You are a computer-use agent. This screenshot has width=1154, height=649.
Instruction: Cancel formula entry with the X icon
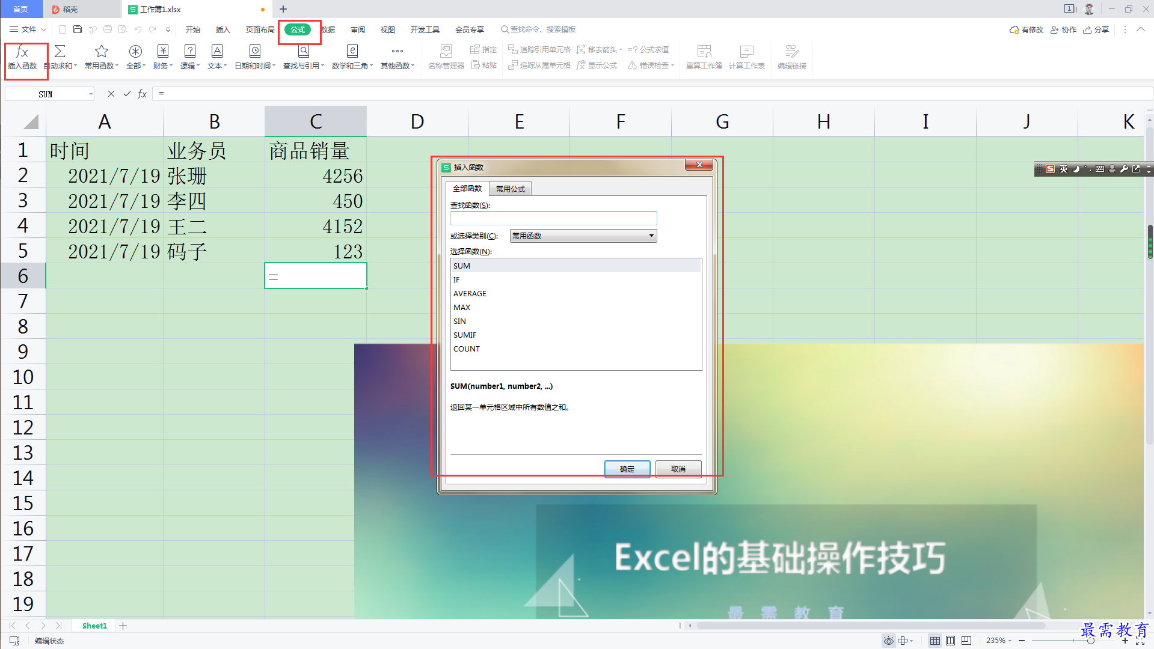click(x=111, y=94)
